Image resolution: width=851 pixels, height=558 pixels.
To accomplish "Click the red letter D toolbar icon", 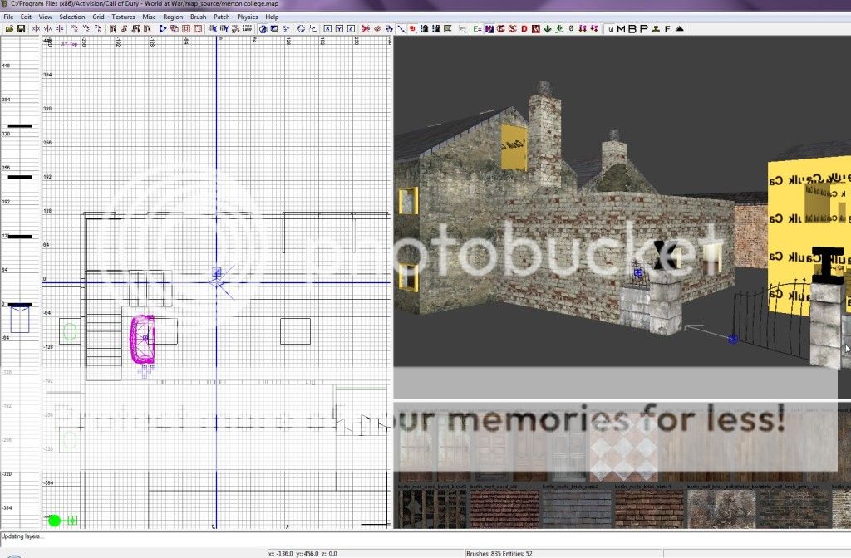I will pos(524,29).
